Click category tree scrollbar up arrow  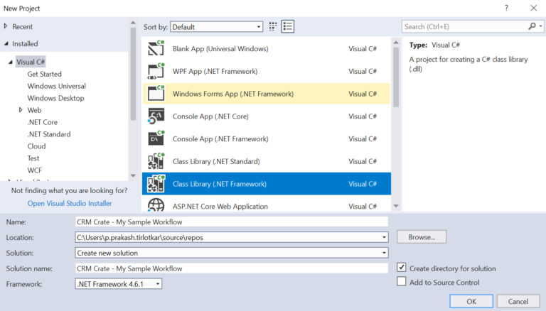point(133,23)
